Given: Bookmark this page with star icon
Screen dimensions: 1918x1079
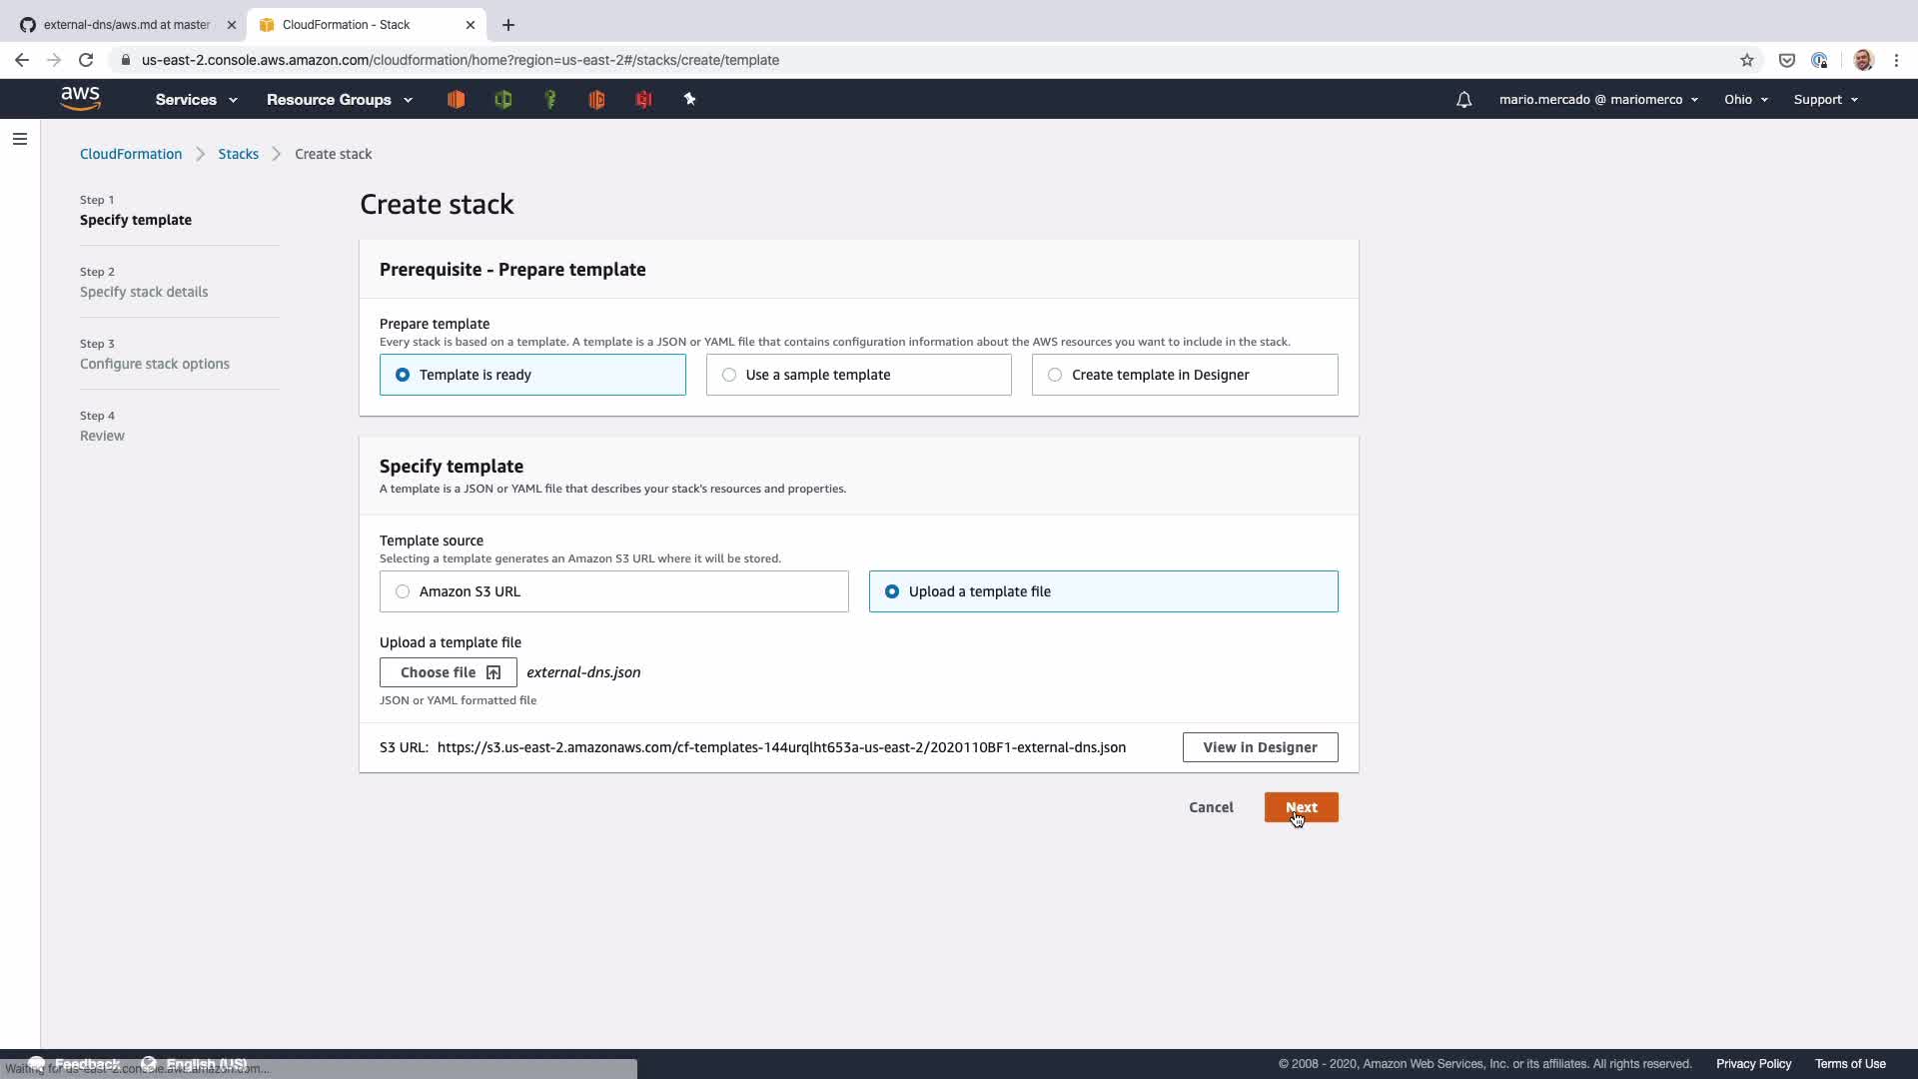Looking at the screenshot, I should coord(1746,60).
